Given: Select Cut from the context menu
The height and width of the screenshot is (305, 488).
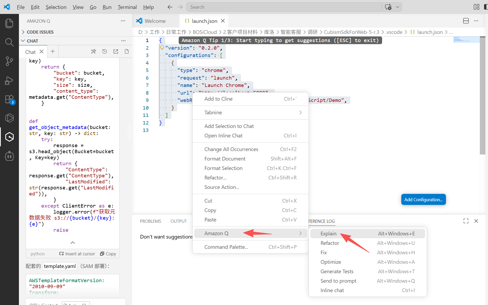Looking at the screenshot, I should [250, 201].
